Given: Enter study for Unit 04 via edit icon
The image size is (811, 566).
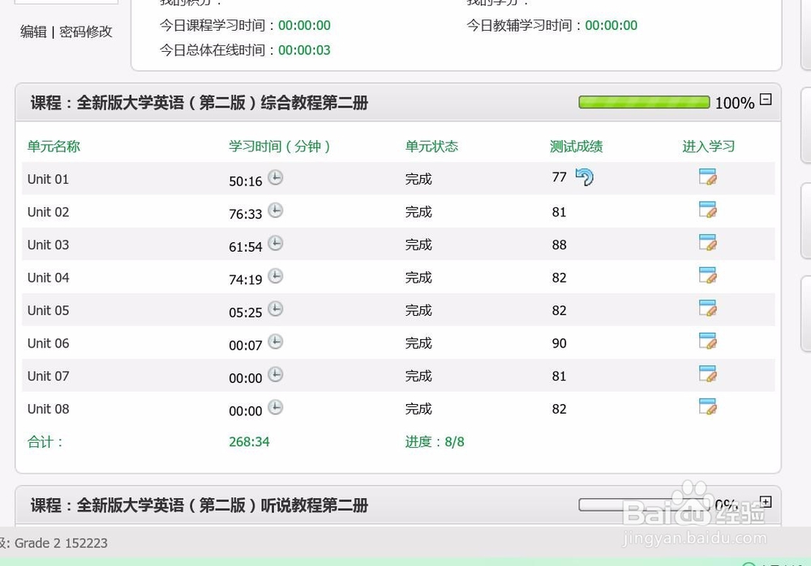Looking at the screenshot, I should (x=707, y=276).
